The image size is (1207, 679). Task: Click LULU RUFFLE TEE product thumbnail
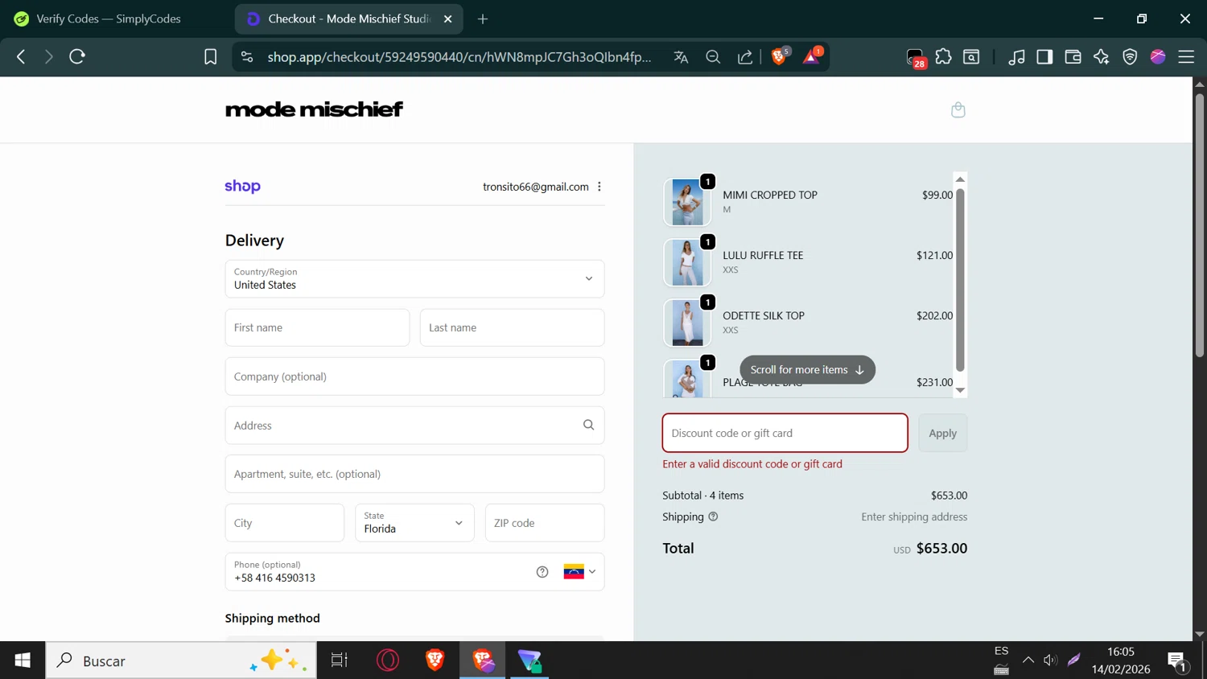click(687, 262)
